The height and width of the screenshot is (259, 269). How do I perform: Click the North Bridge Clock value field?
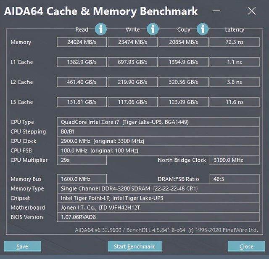pos(235,160)
